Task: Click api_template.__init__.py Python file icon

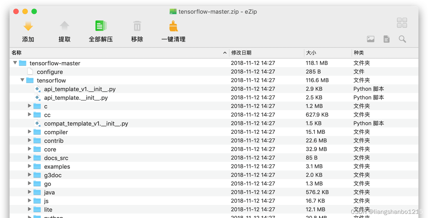Action: [38, 98]
